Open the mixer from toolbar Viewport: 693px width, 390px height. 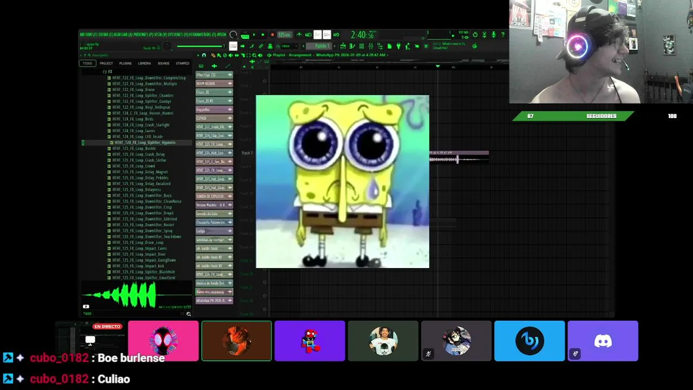pyautogui.click(x=371, y=45)
